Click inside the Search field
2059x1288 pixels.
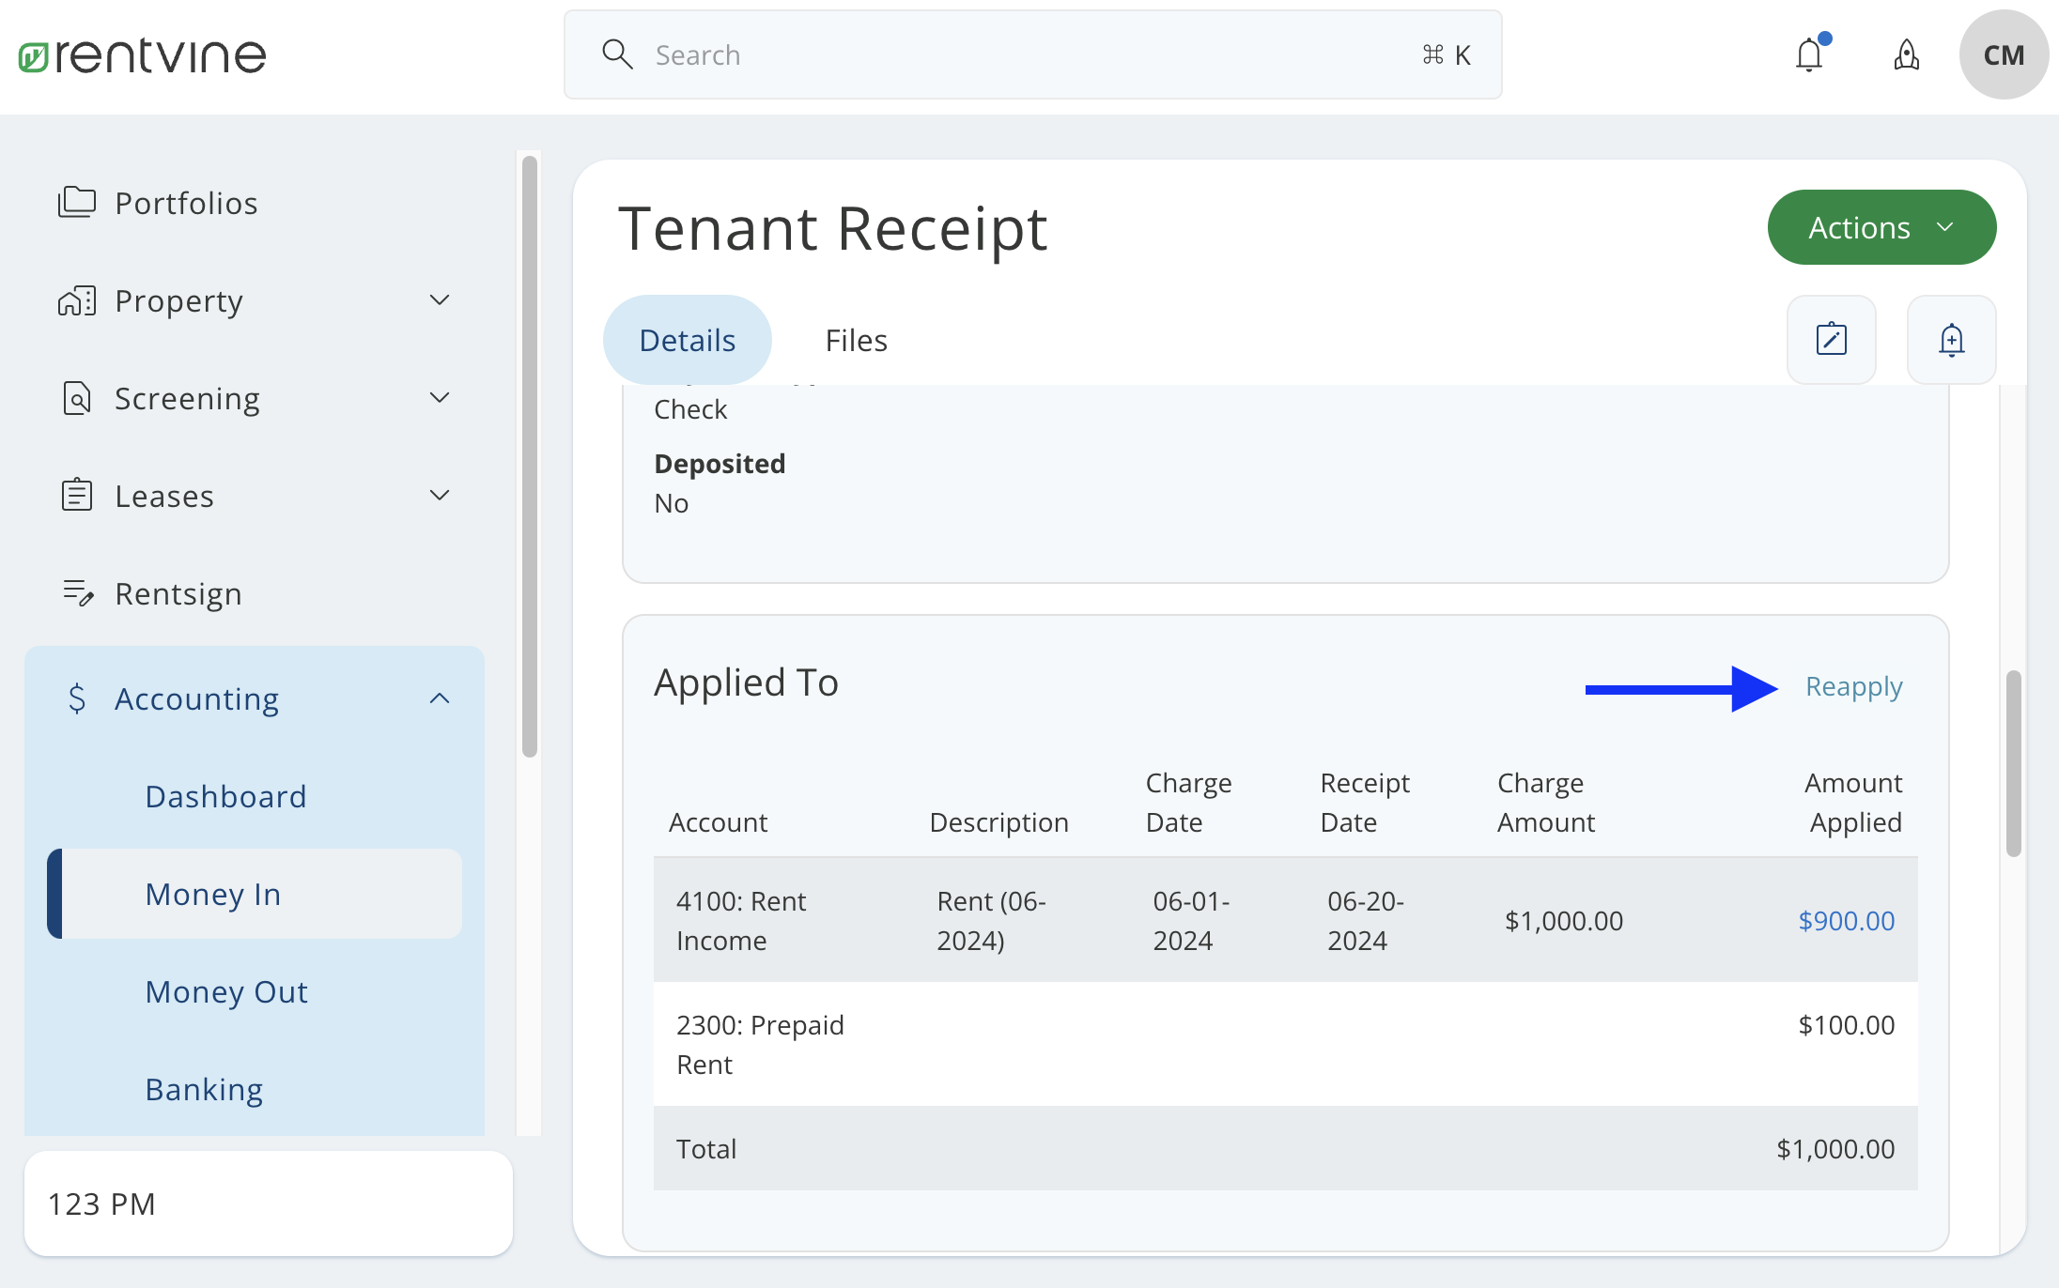tap(939, 54)
